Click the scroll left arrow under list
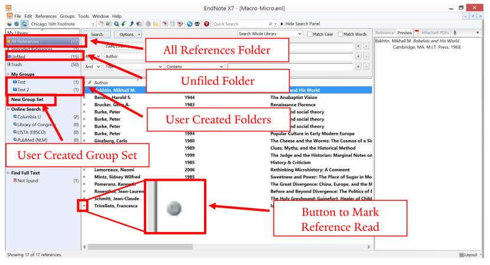Screen dimensions: 490x265 85,247
